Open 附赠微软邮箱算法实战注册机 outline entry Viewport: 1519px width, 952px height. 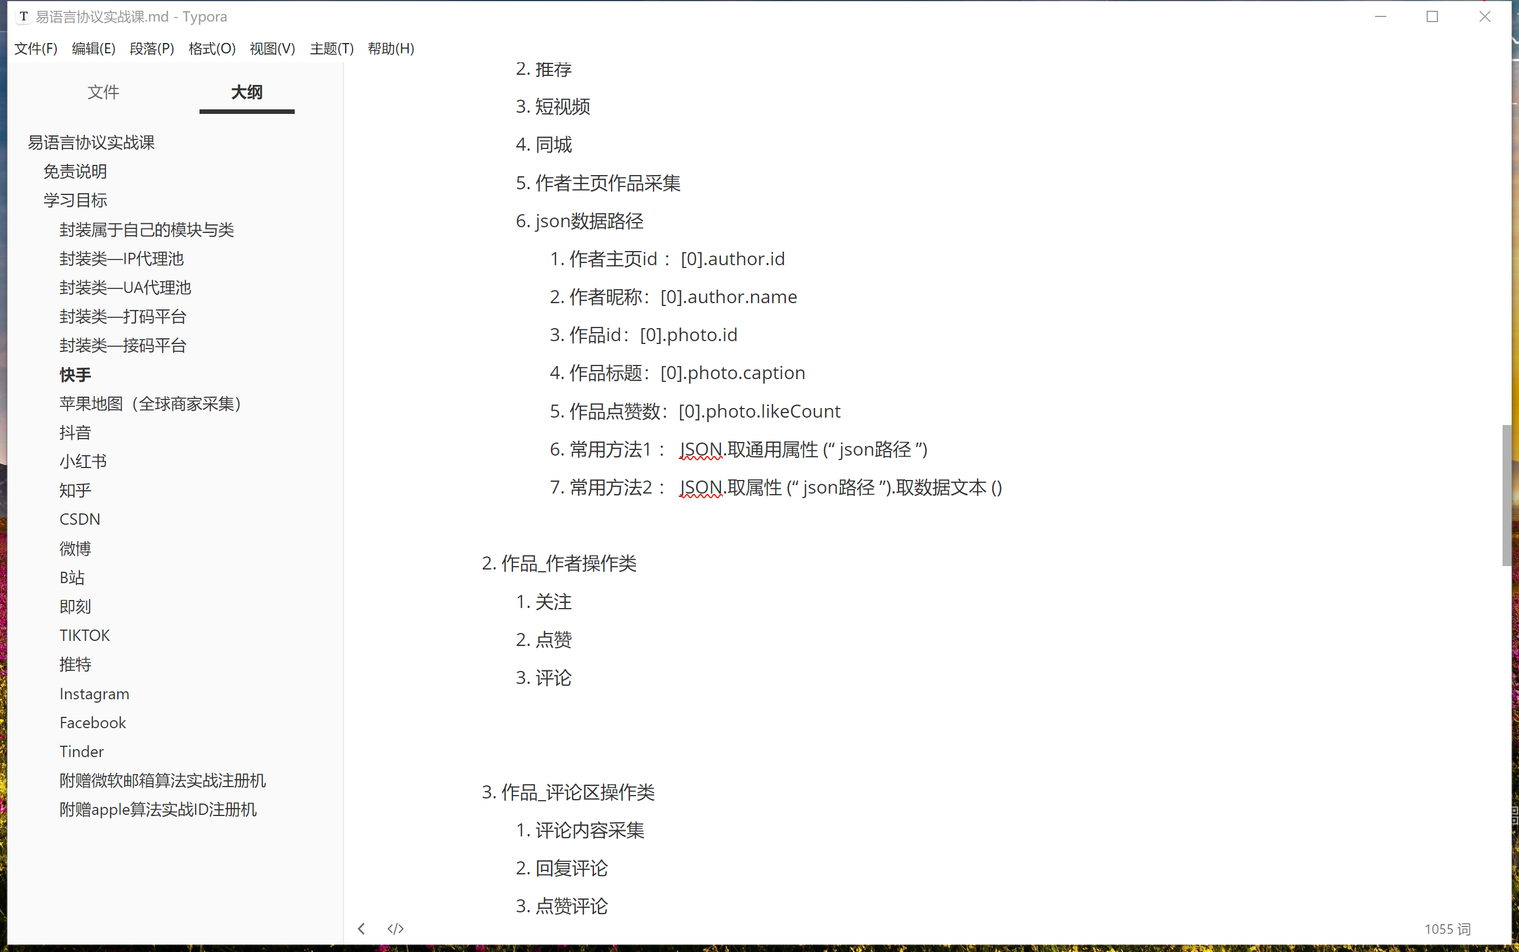[x=163, y=781]
